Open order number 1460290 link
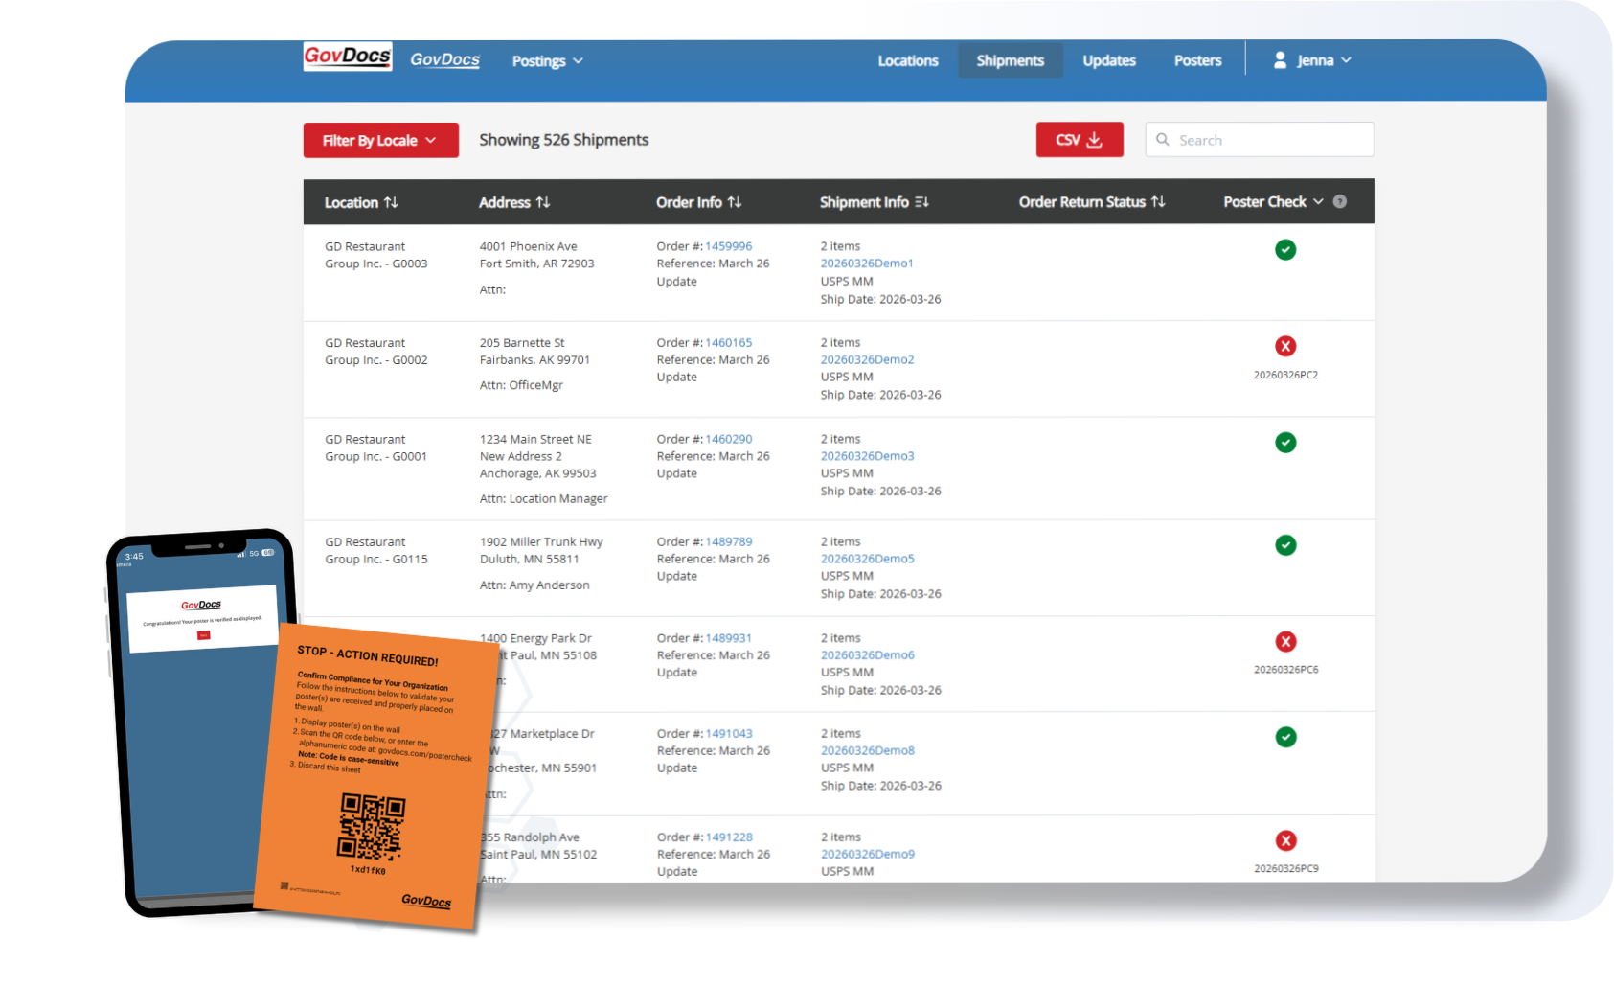This screenshot has height=986, width=1614. (728, 439)
